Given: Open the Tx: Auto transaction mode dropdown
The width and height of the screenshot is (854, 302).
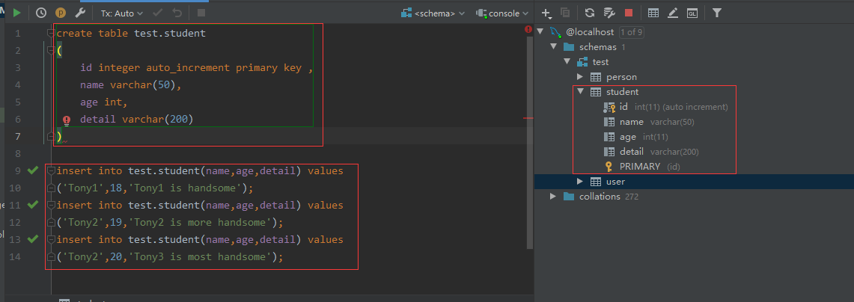Looking at the screenshot, I should click(122, 13).
